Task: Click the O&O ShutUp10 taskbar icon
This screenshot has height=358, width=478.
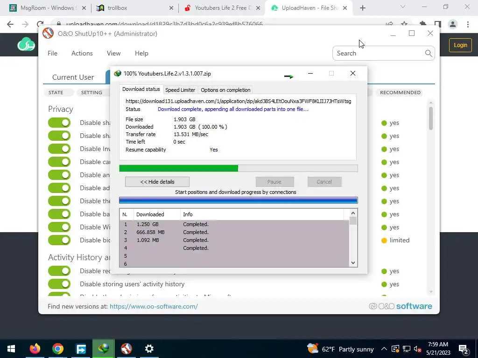Action: [x=126, y=349]
